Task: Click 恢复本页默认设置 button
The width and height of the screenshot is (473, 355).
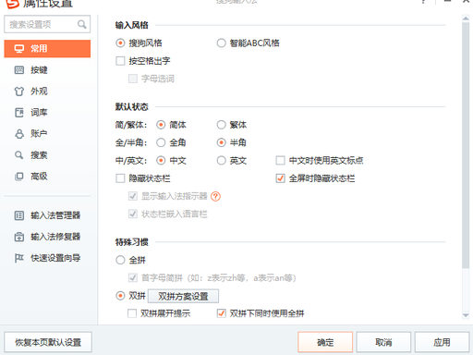Action: (x=48, y=342)
